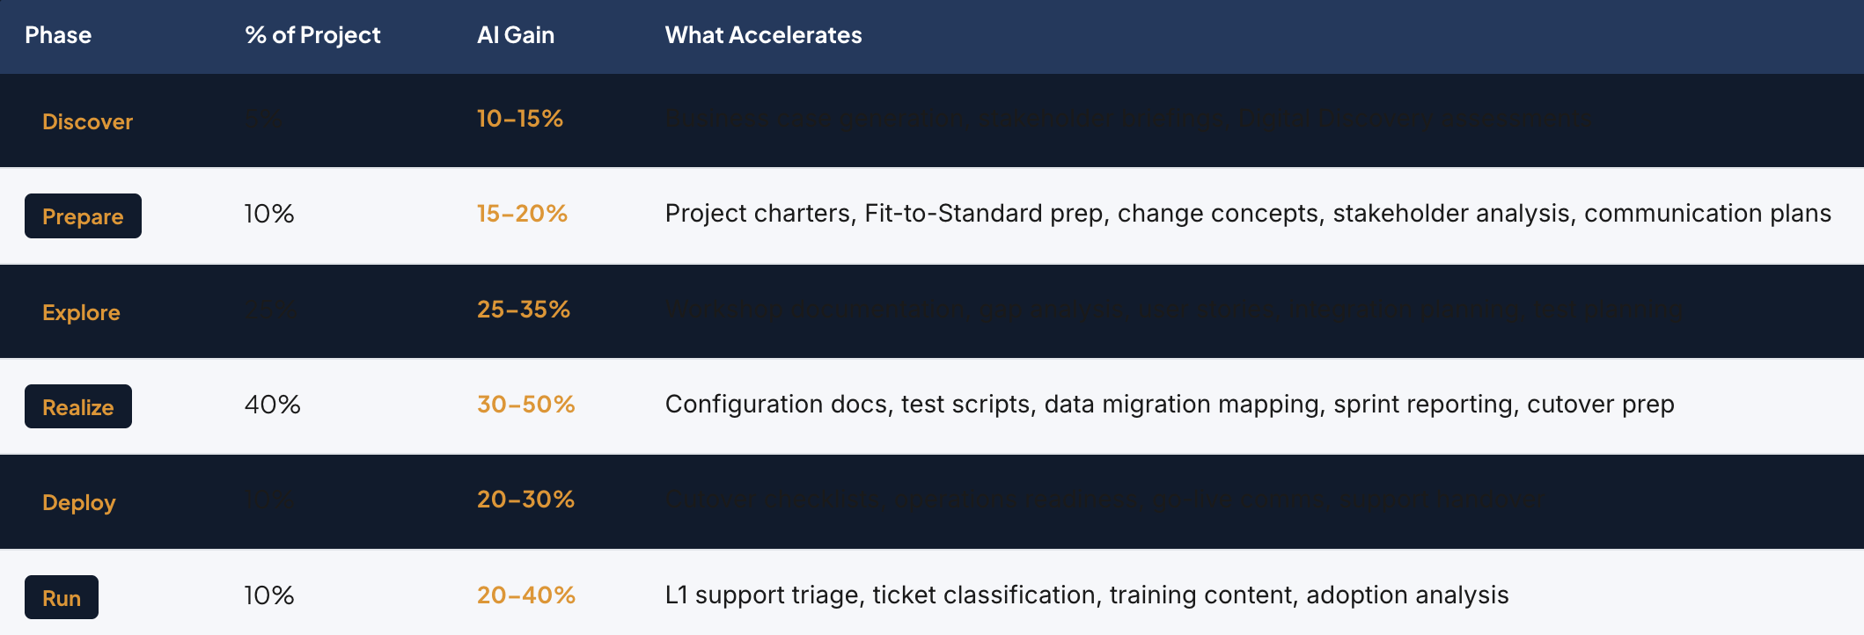Select the Explore phase label
The image size is (1864, 635).
81,312
